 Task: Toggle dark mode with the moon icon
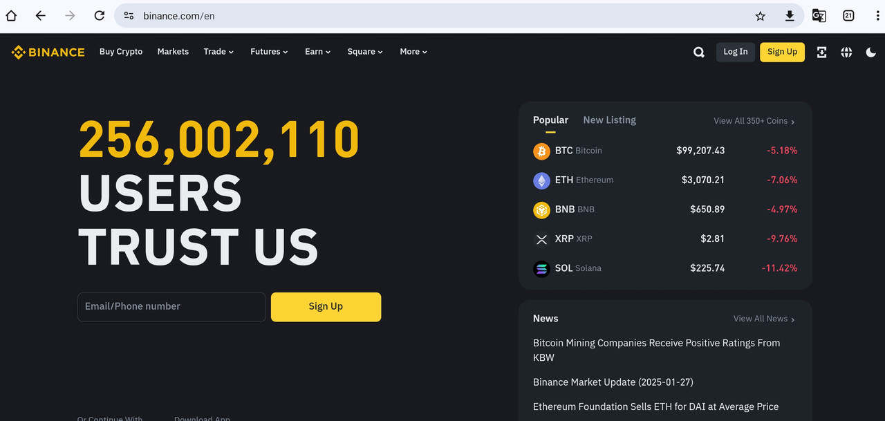coord(871,52)
